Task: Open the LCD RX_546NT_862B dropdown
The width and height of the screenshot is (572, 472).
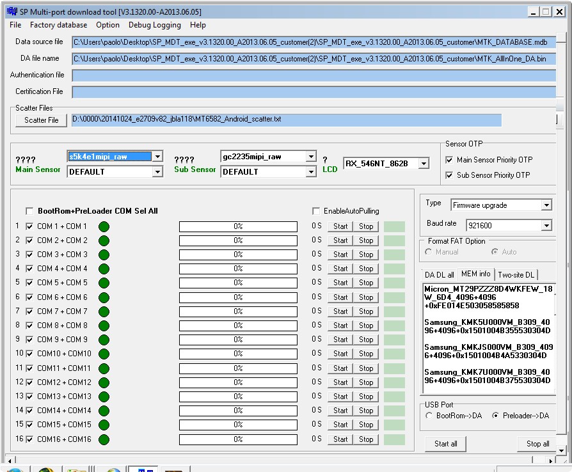Action: pos(424,164)
